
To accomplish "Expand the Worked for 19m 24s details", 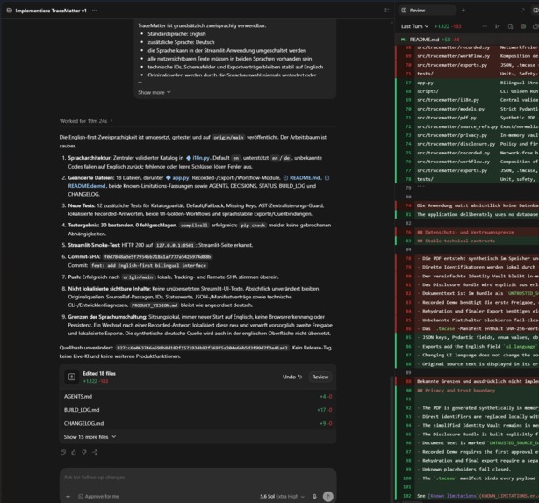I will pos(86,121).
